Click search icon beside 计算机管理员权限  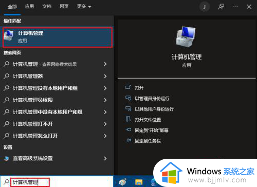point(7,100)
